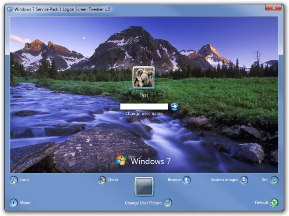This screenshot has height=216, width=289.
Task: Open the About info icon
Action: (14, 203)
